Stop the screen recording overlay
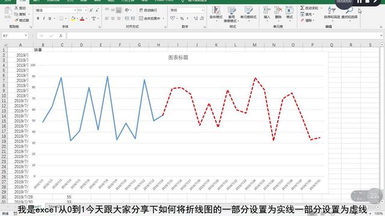This screenshot has height=216, width=385. 368,1
